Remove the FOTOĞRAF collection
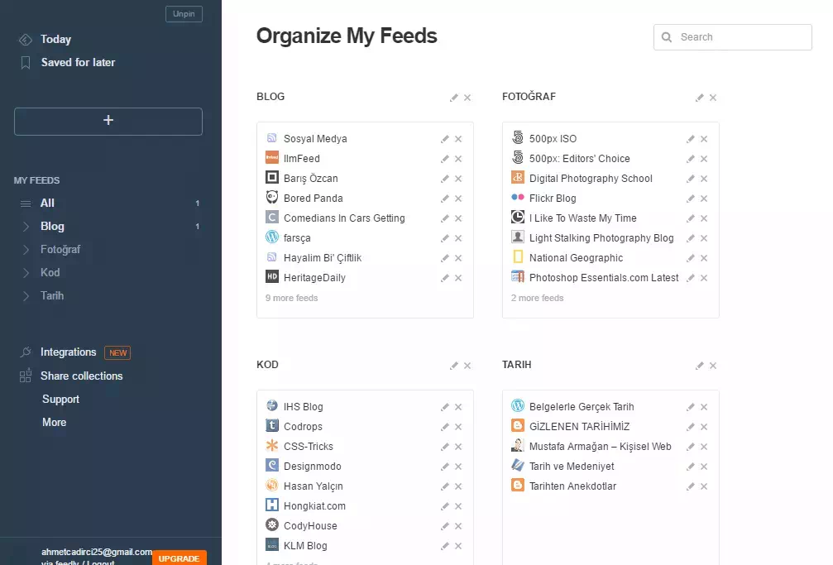Screen dimensions: 833x565 point(713,98)
